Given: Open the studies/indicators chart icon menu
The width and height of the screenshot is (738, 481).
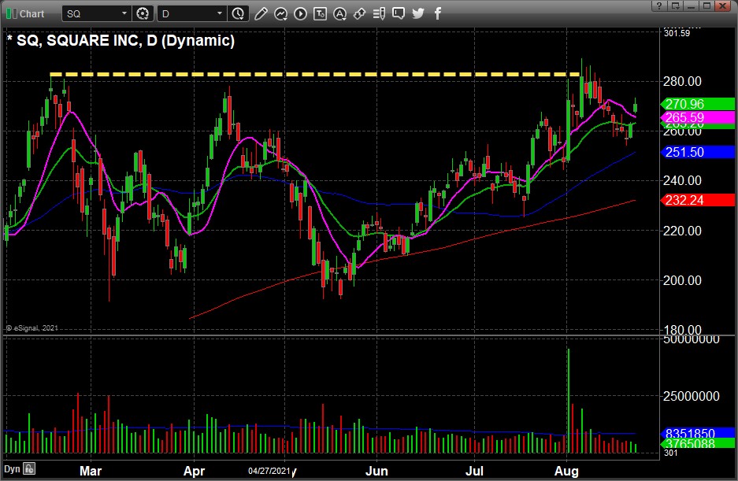Looking at the screenshot, I should (x=281, y=13).
